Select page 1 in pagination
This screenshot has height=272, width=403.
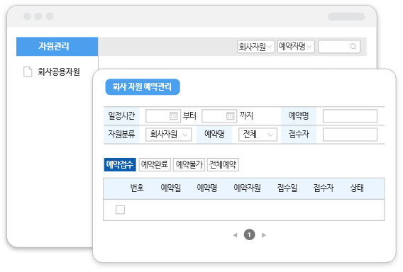pos(249,234)
